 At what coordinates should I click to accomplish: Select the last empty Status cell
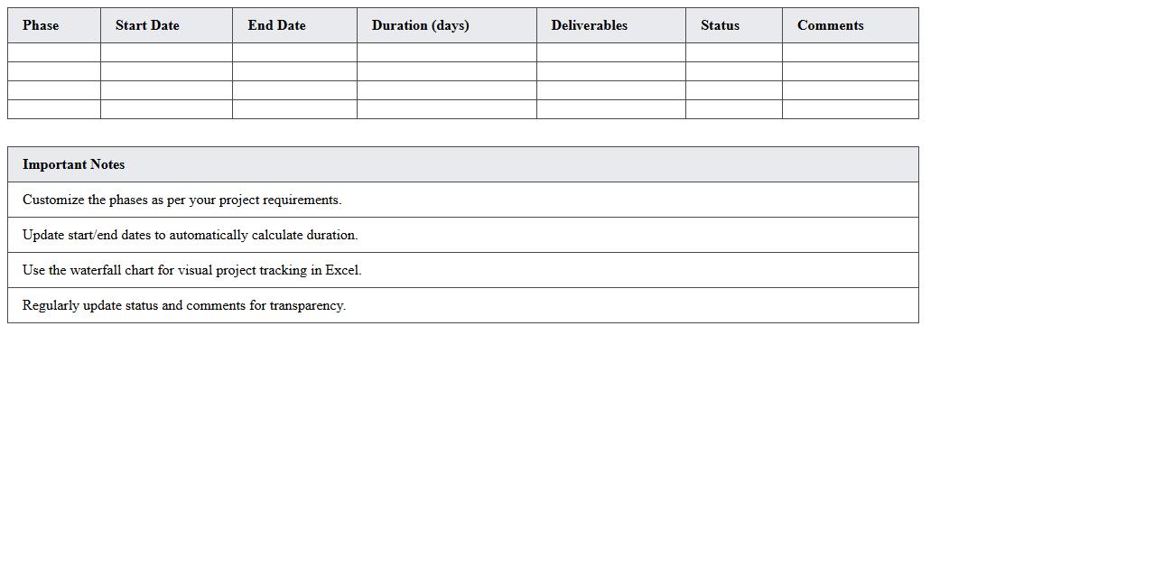tap(733, 109)
